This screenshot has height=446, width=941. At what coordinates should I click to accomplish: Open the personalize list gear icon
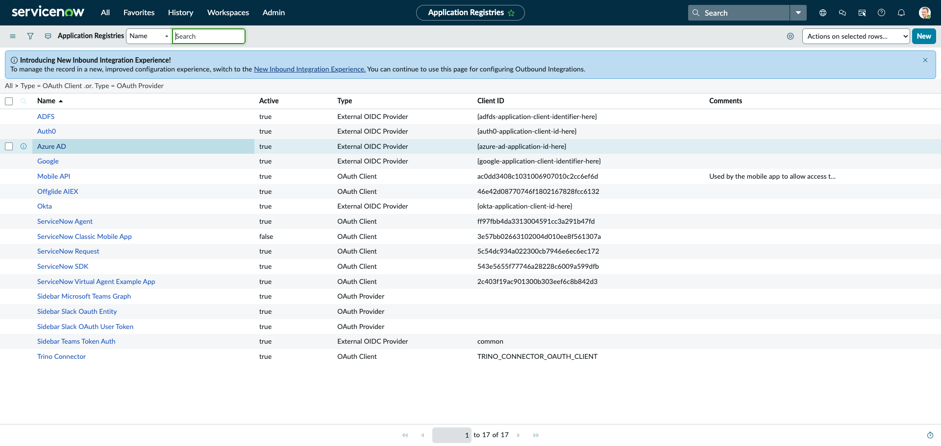pos(791,36)
